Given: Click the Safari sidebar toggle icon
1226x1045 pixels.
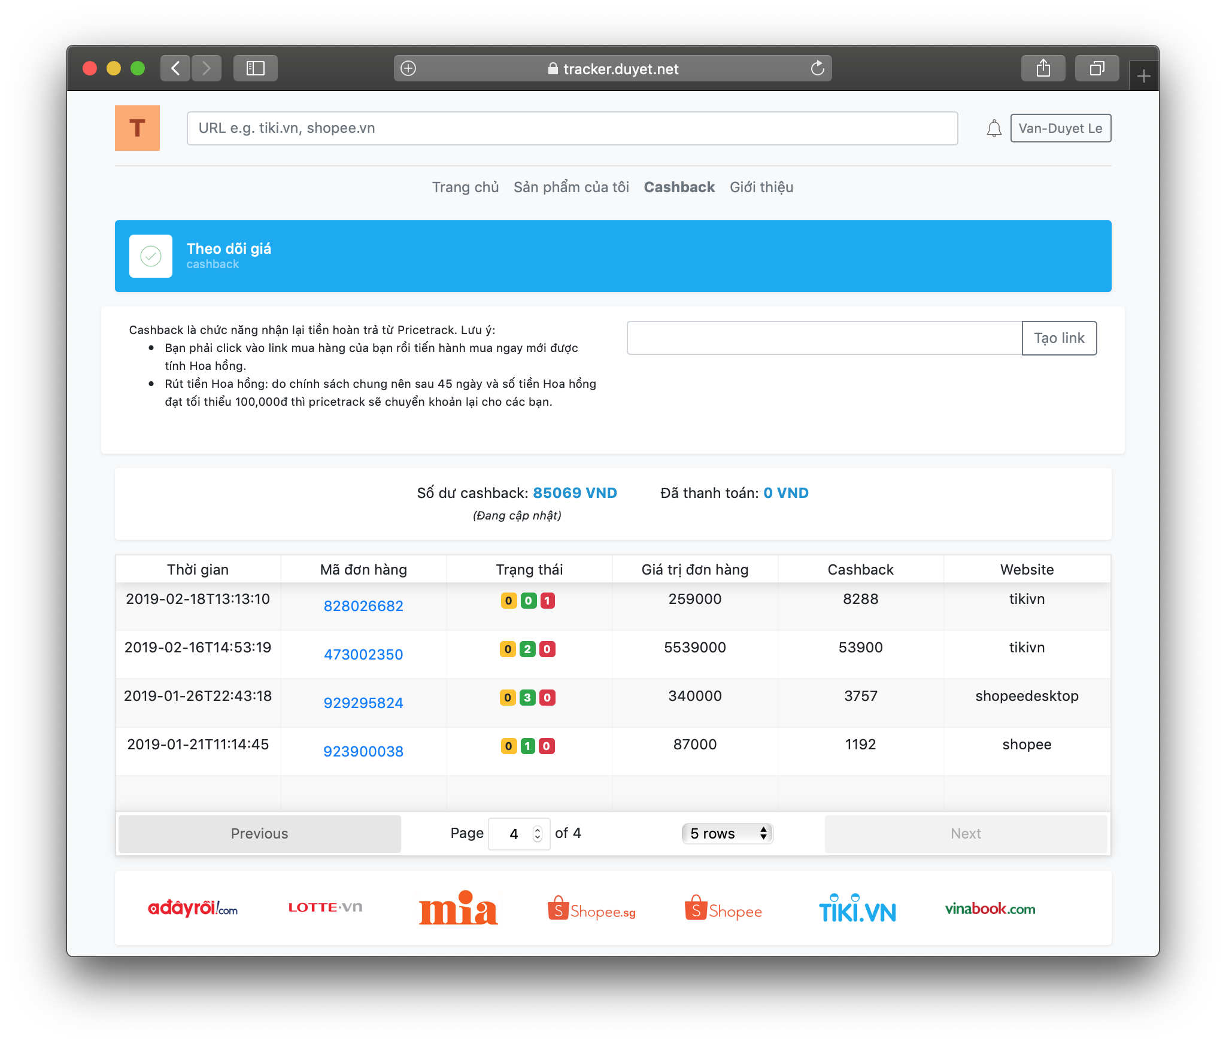Looking at the screenshot, I should pyautogui.click(x=255, y=68).
